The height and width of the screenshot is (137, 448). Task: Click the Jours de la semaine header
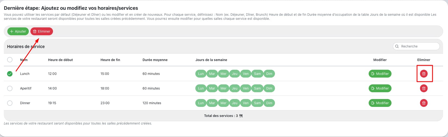[x=211, y=60]
